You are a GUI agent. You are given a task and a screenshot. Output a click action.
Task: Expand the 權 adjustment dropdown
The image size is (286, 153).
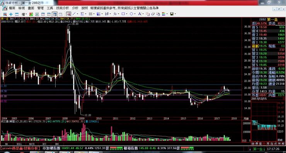(x=26, y=14)
